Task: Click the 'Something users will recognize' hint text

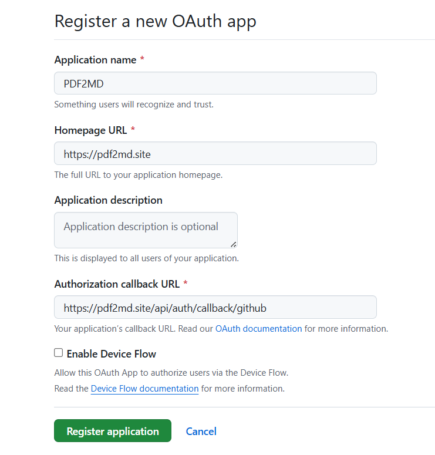Action: click(134, 105)
